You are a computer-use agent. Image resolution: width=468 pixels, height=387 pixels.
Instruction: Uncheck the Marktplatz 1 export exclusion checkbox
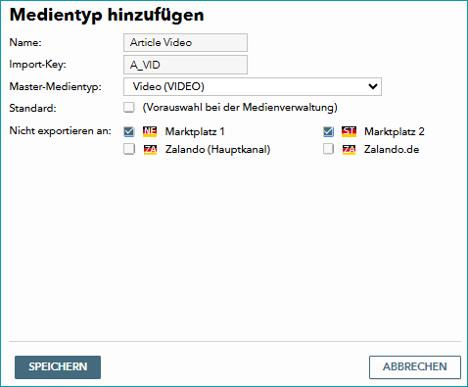129,131
